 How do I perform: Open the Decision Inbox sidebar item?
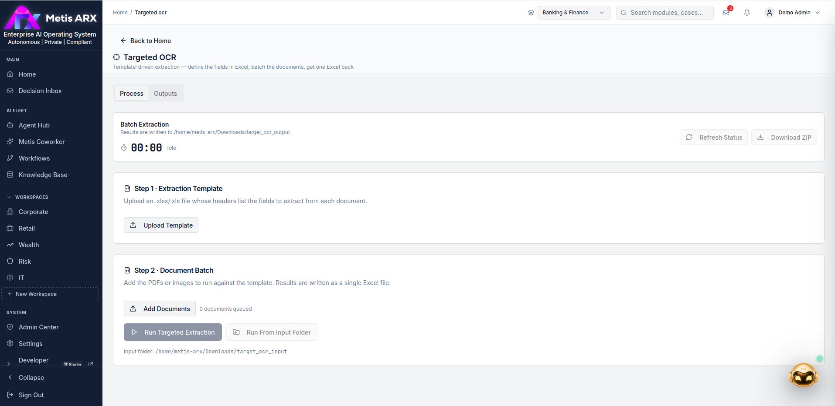pyautogui.click(x=51, y=91)
